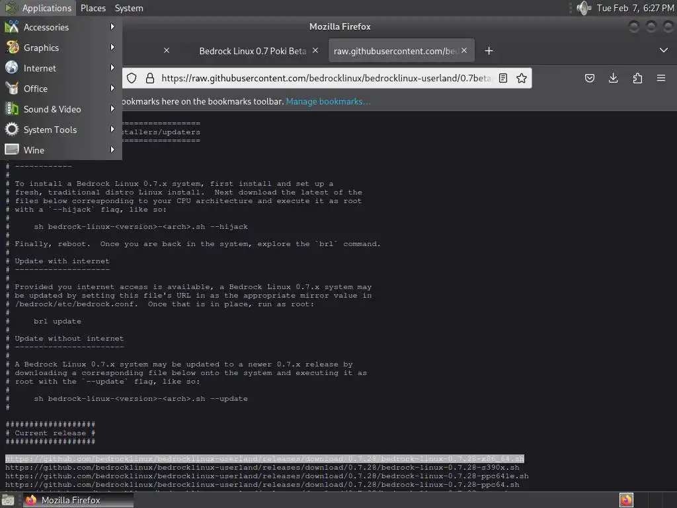Open the Accessories menu icon
Viewport: 677px width, 508px height.
click(x=12, y=26)
